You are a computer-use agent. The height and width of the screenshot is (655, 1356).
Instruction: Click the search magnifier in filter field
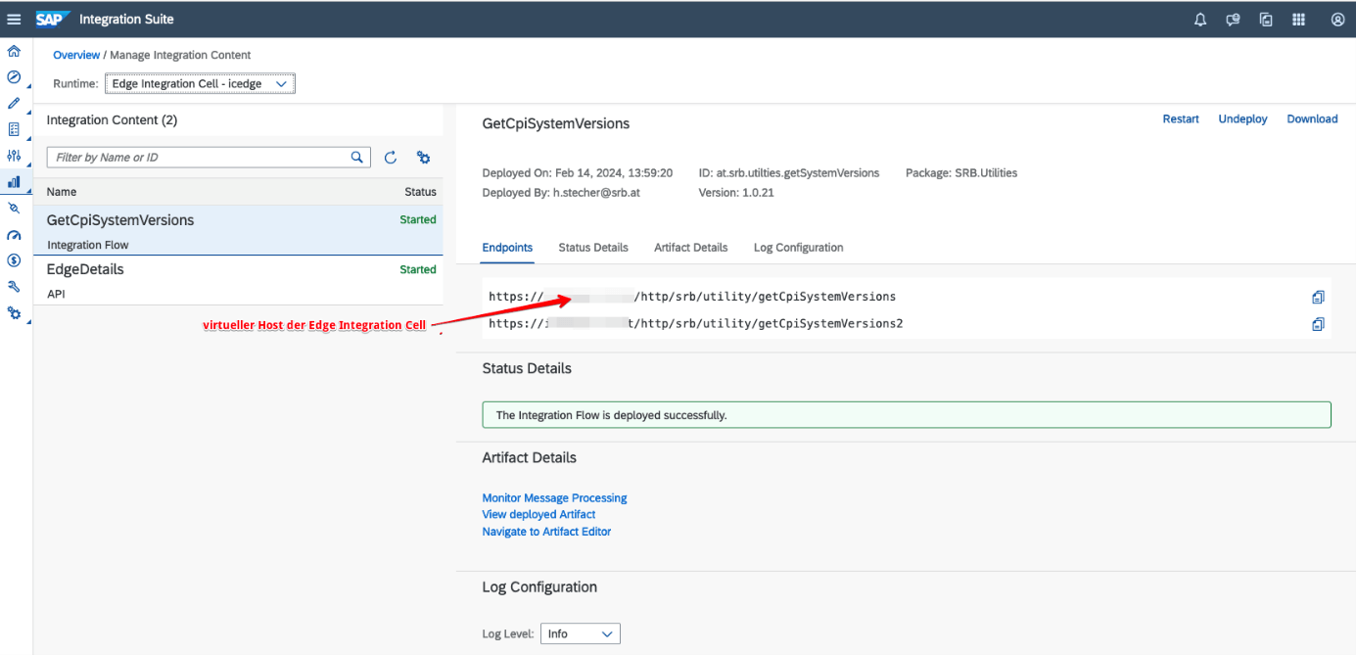coord(357,158)
